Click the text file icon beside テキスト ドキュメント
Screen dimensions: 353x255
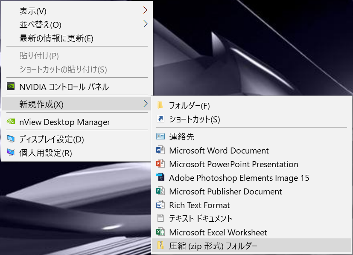(x=160, y=218)
